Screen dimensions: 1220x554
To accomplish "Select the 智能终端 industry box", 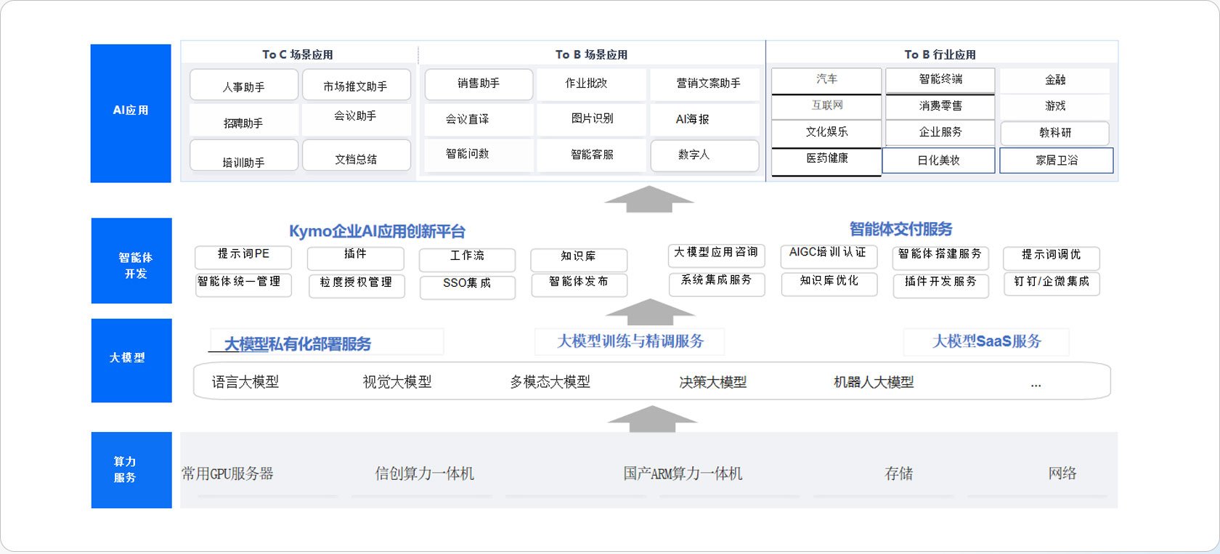I will 940,81.
